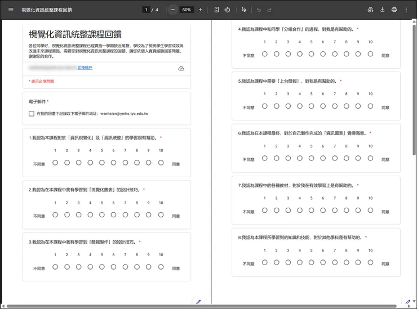Click the document title in the toolbar
Screen dimensions: 417x309
pyautogui.click(x=47, y=10)
